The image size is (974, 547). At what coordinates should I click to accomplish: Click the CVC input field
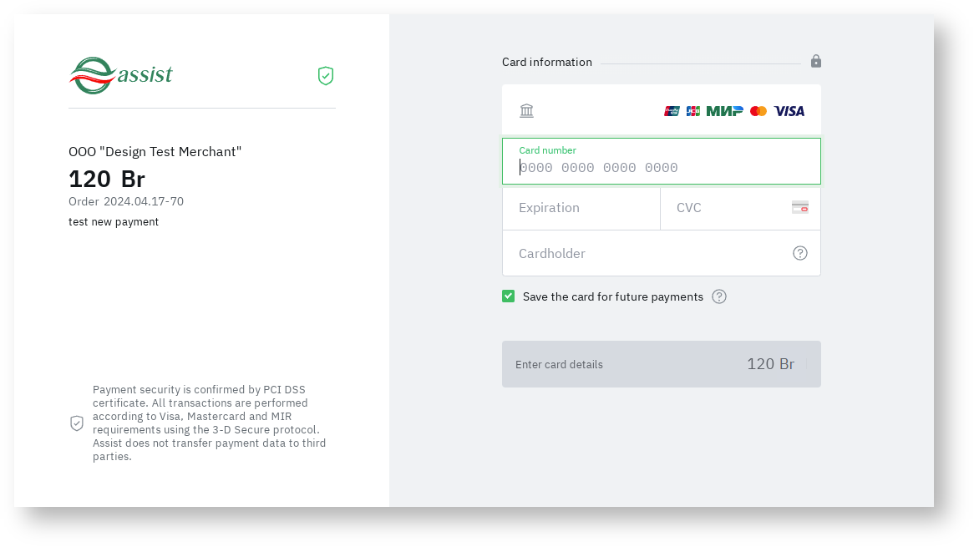[x=727, y=208]
